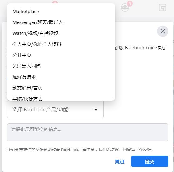Choose Marketplace from the dropdown list
Image resolution: width=174 pixels, height=172 pixels.
click(x=61, y=12)
